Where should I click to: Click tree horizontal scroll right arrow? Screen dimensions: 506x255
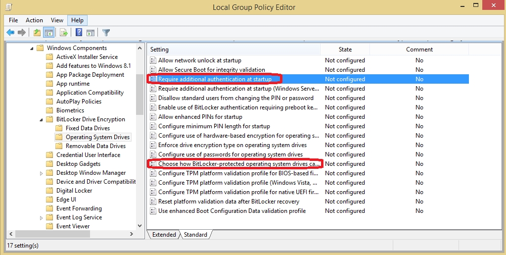pos(132,234)
